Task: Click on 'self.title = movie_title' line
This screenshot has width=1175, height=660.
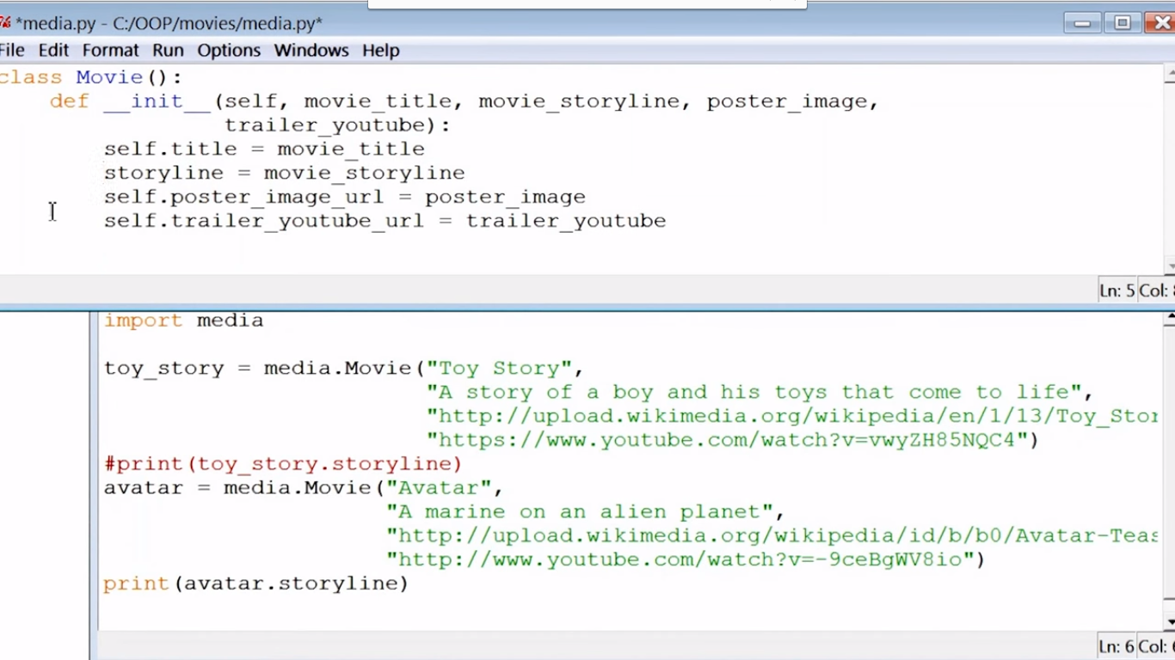Action: coord(264,150)
